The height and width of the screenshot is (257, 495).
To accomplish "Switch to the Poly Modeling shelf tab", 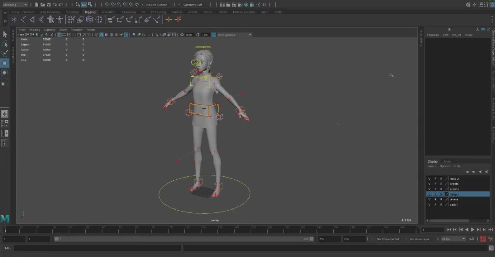I will click(x=50, y=12).
